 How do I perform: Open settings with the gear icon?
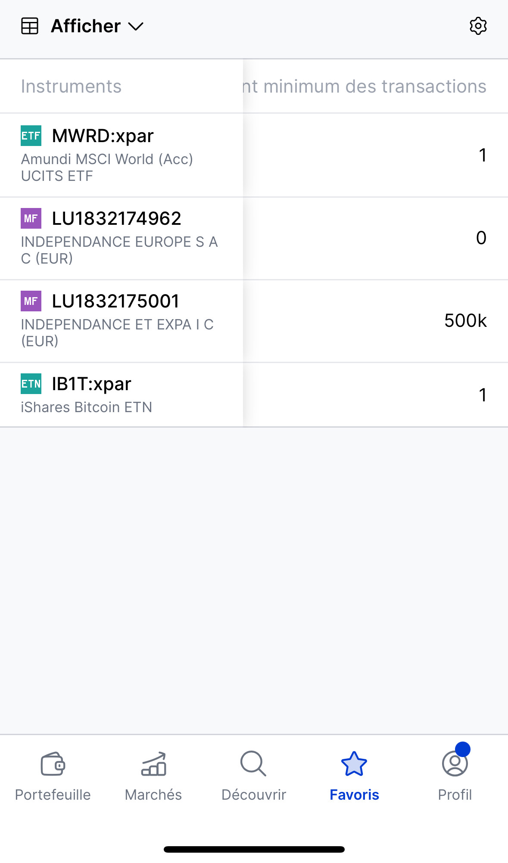coord(478,26)
